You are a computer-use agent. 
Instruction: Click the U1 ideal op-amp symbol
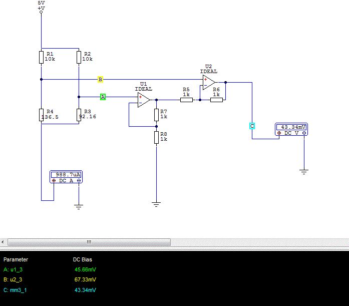(x=144, y=100)
